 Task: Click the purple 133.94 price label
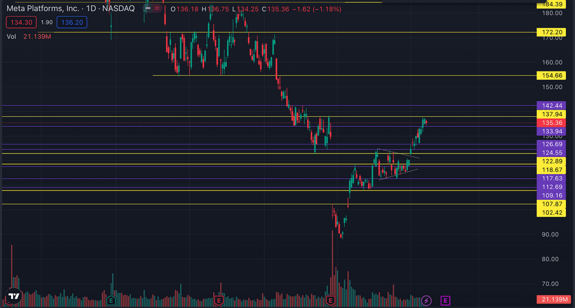[x=552, y=132]
